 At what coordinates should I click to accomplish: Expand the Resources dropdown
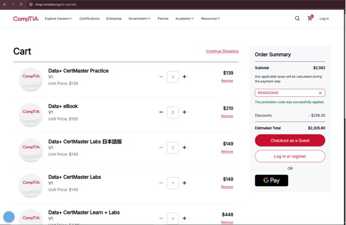[x=210, y=18]
